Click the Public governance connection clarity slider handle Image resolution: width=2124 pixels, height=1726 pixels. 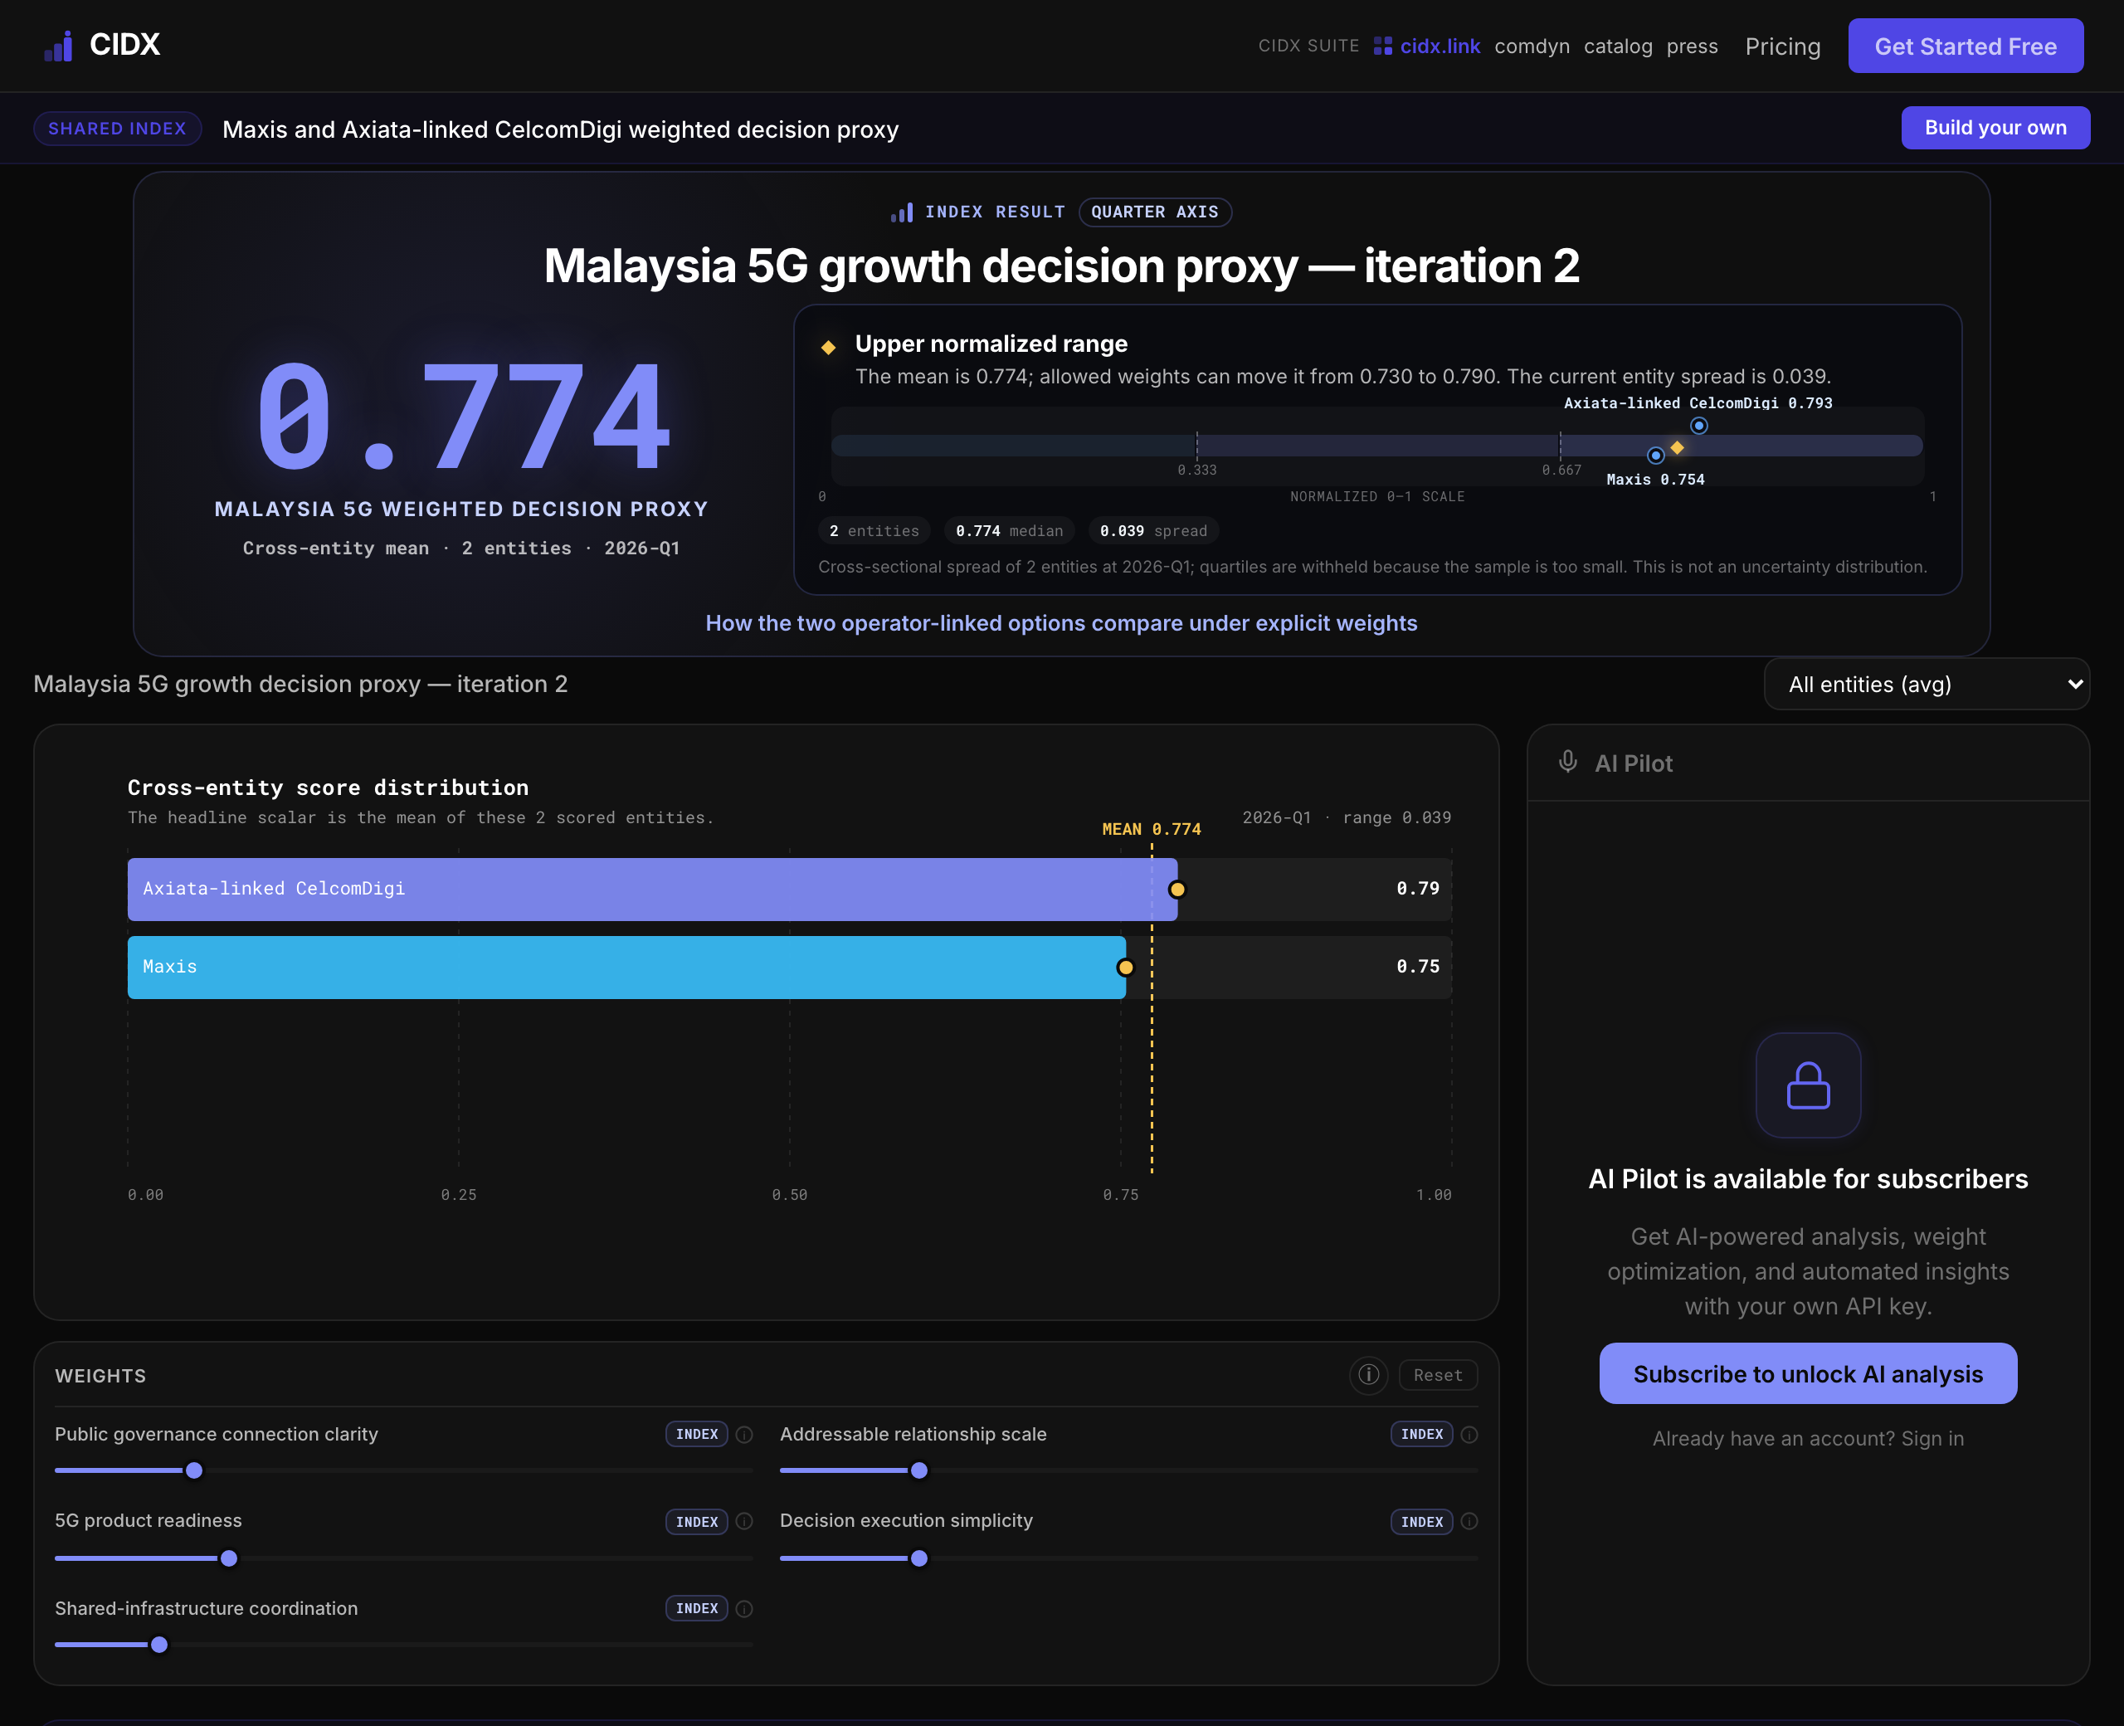click(194, 1470)
